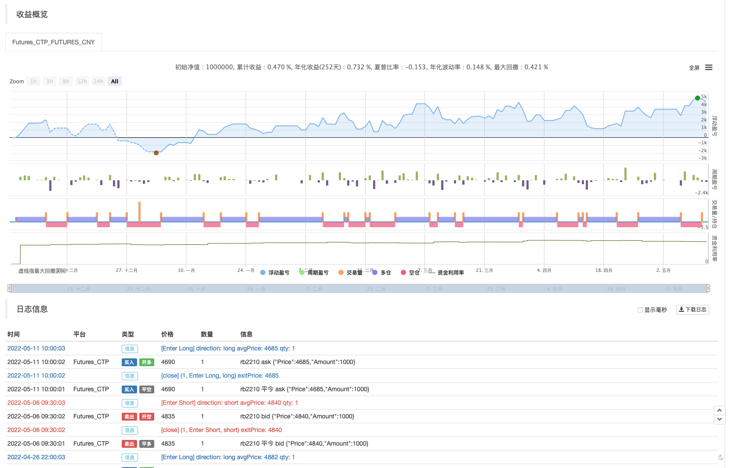
Task: Grab the right navigator range handle
Action: (708, 288)
